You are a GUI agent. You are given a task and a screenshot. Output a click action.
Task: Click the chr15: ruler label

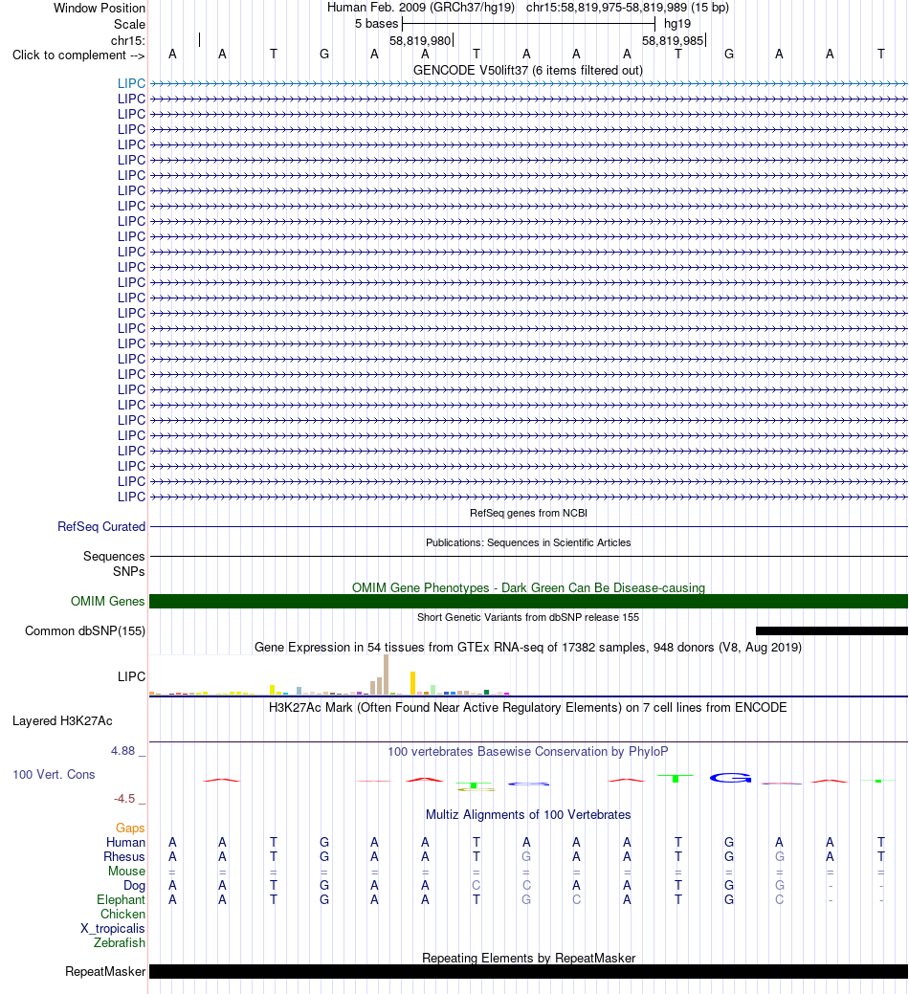(x=128, y=40)
